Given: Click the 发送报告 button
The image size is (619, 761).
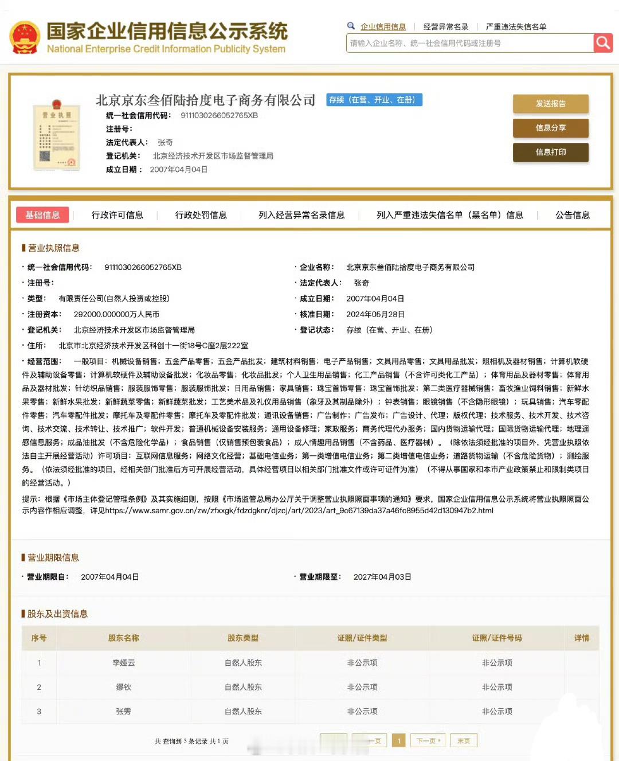Looking at the screenshot, I should coord(551,104).
